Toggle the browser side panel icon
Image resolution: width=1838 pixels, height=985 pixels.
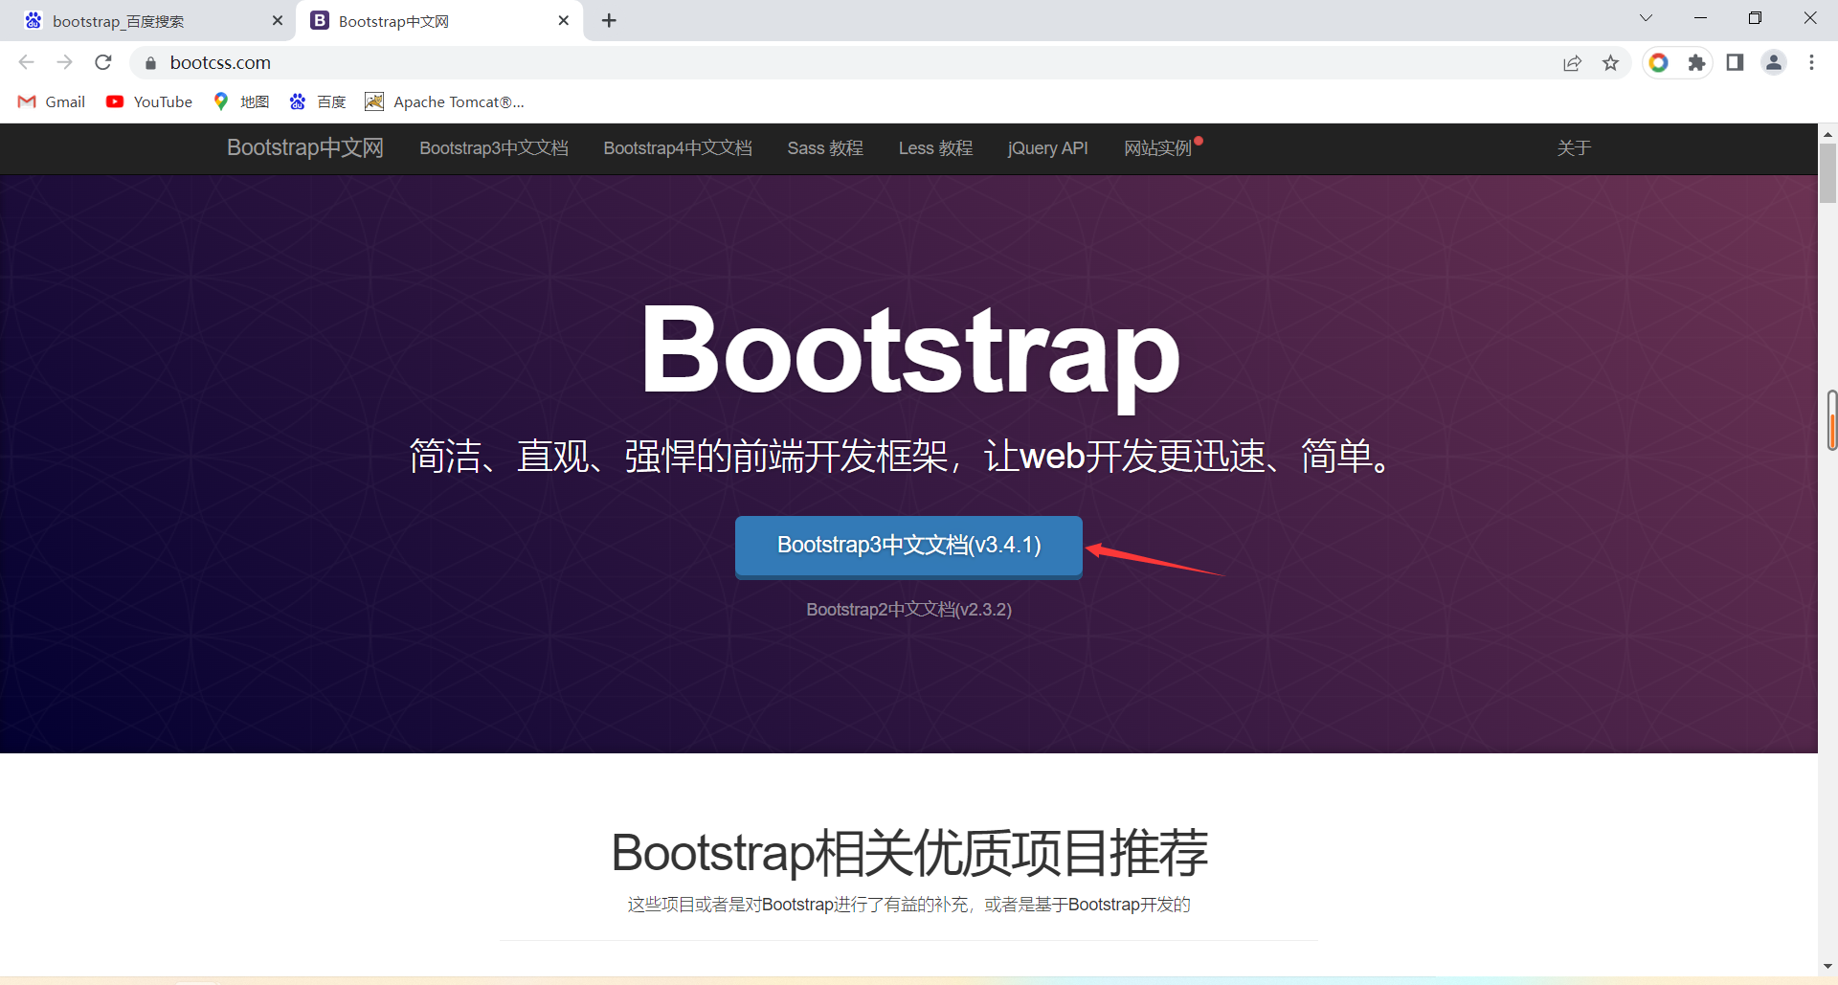click(1735, 63)
